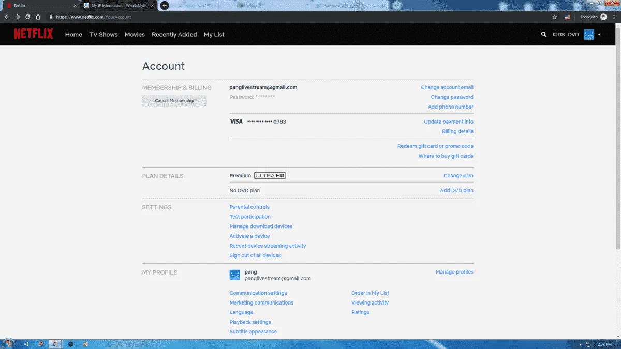Click Add DVD plan link
The width and height of the screenshot is (621, 349).
pyautogui.click(x=456, y=190)
